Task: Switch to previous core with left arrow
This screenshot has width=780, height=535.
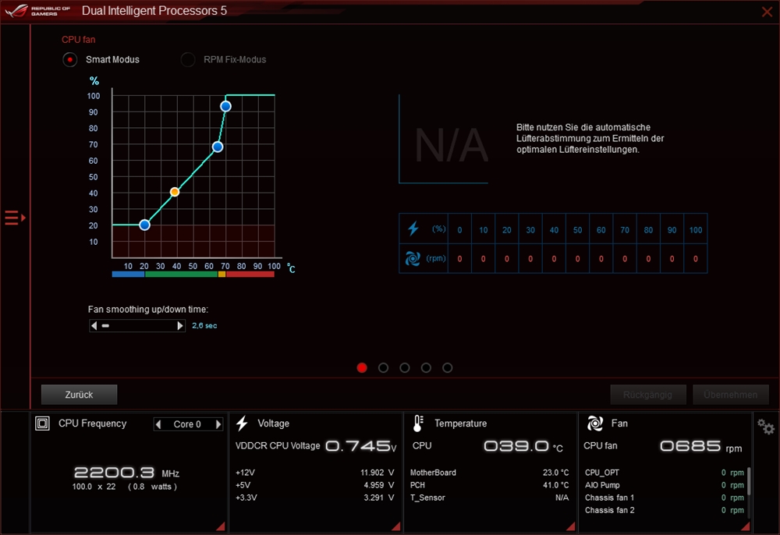Action: [x=159, y=424]
